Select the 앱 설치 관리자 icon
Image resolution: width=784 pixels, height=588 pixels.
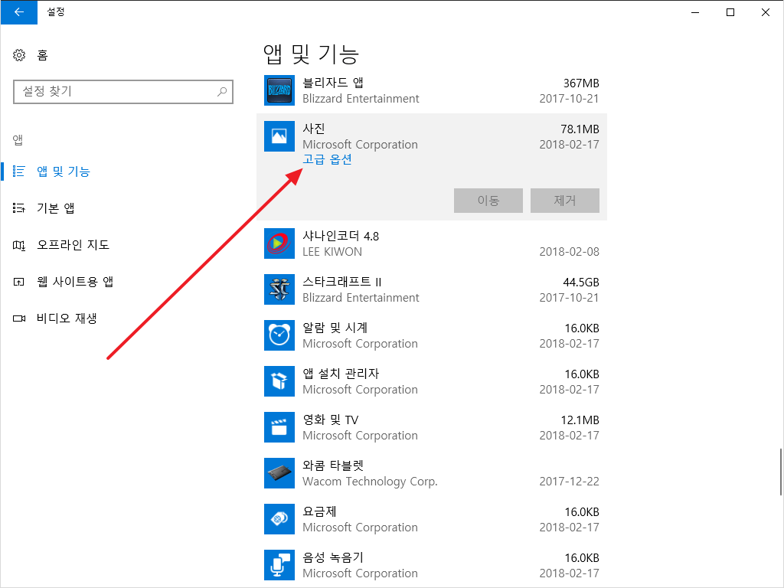click(x=279, y=381)
